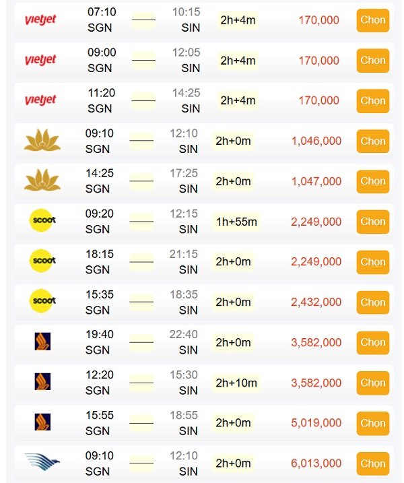The image size is (404, 483).
Task: Click the Vietjet logo on the 07:10 flight
Action: (40, 20)
